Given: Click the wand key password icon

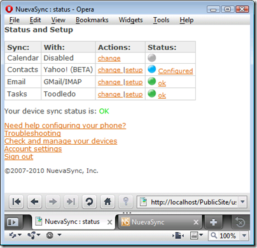Looking at the screenshot, I should [x=126, y=201].
